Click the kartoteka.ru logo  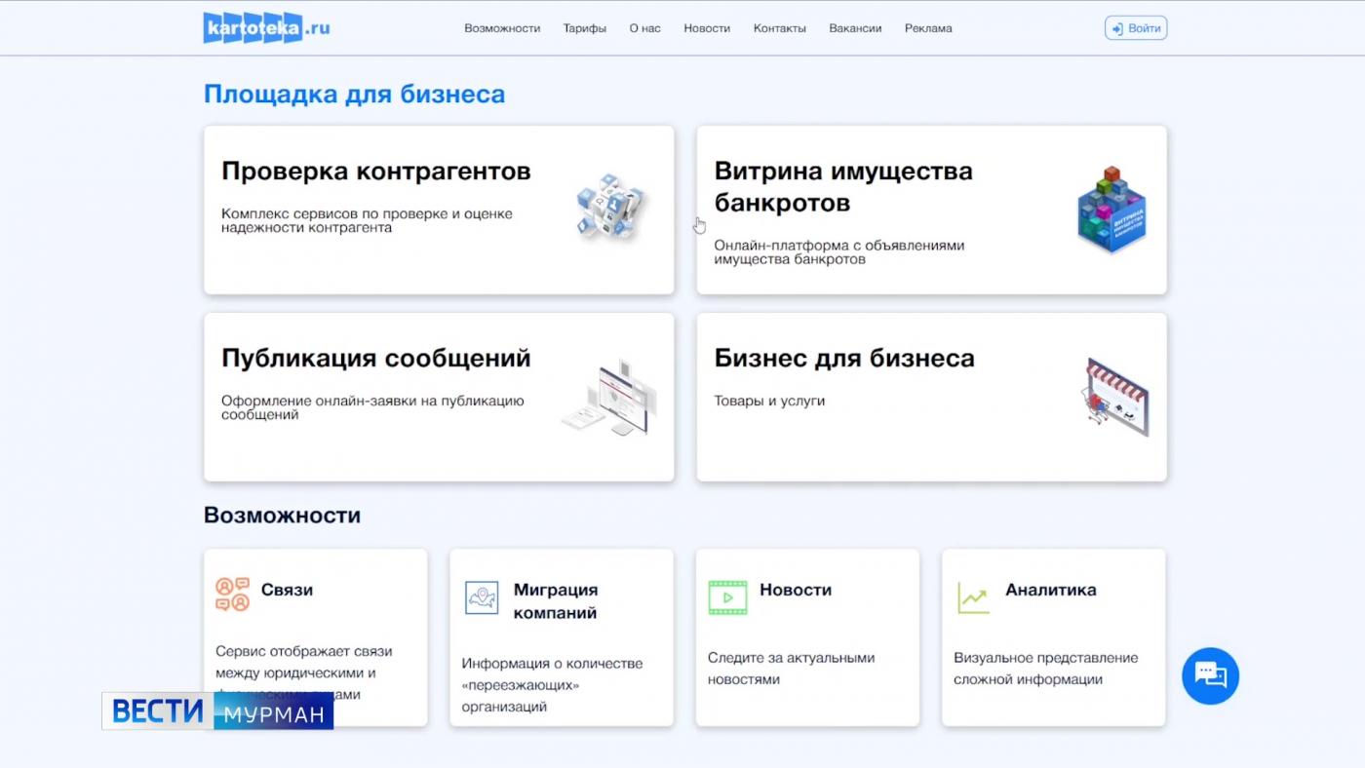266,27
